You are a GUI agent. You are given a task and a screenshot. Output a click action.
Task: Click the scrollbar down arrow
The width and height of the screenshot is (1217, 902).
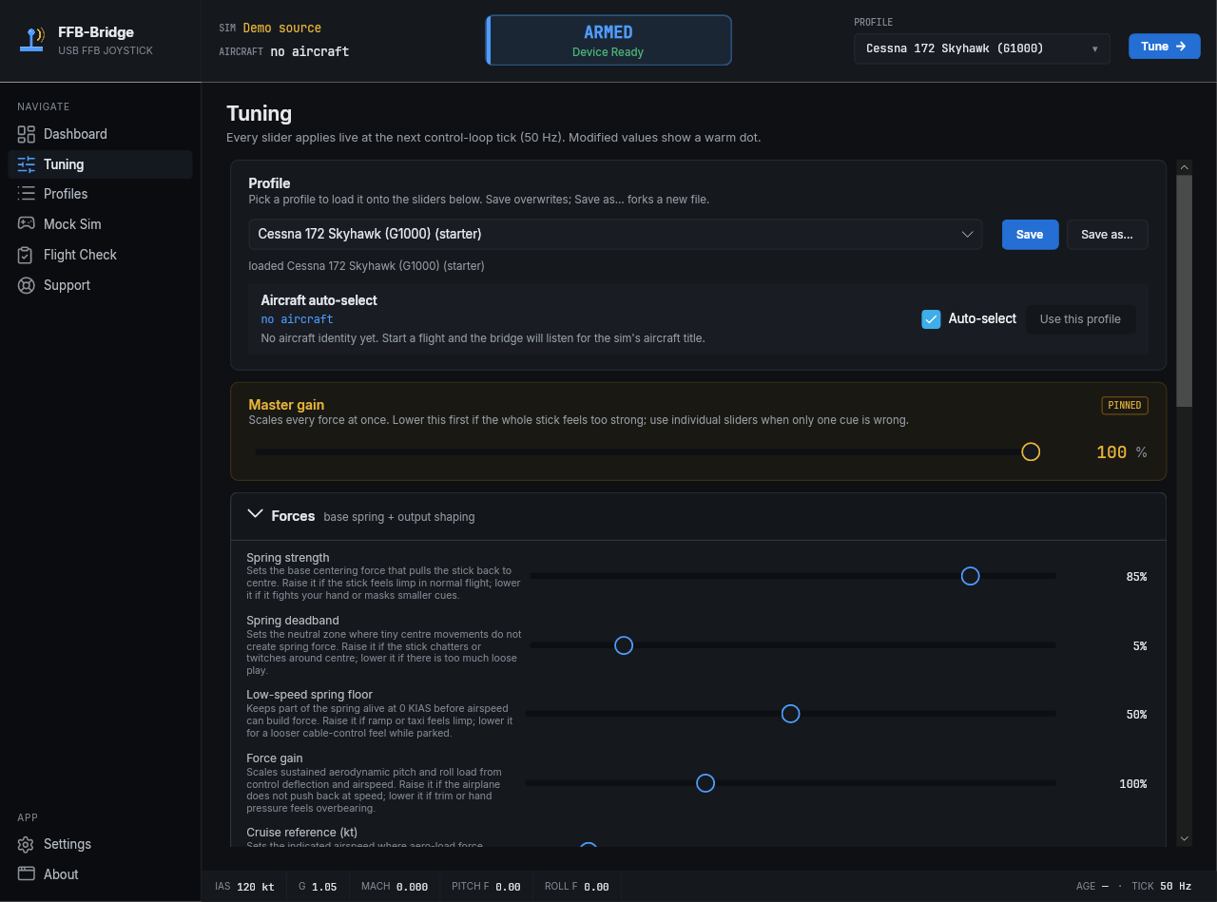(x=1185, y=838)
